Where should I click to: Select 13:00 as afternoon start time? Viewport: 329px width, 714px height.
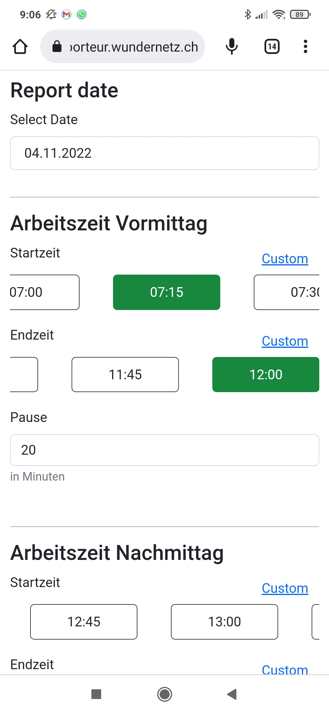(225, 622)
